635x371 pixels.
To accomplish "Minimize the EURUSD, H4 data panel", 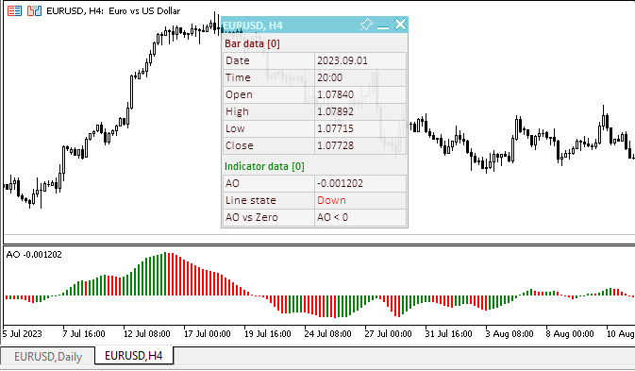I will tap(383, 26).
